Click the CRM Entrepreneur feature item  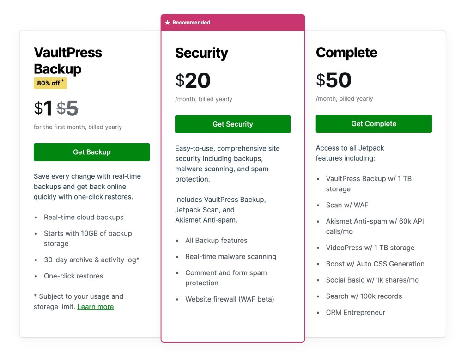(355, 313)
